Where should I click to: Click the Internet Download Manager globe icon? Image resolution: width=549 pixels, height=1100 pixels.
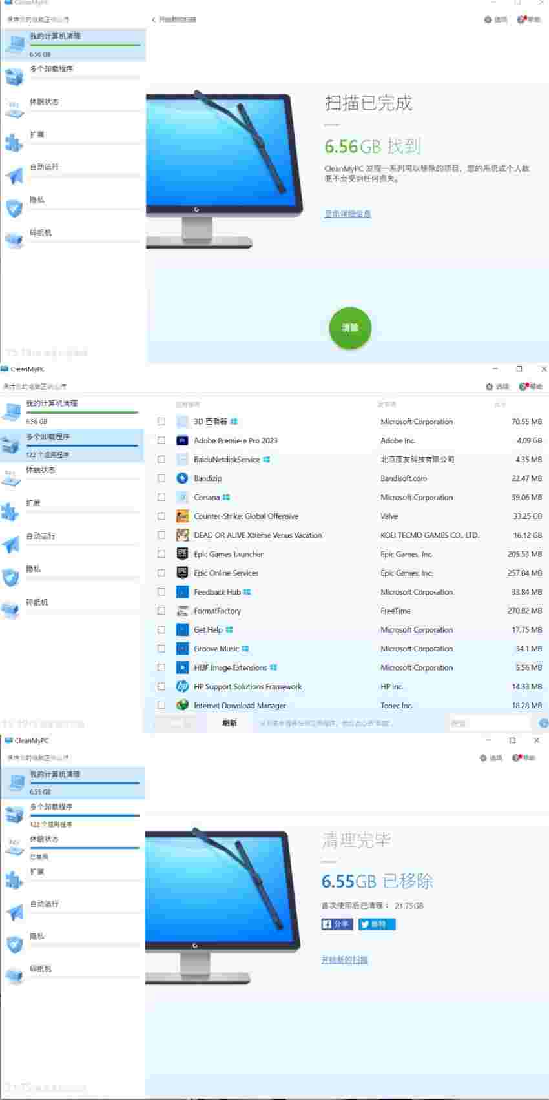[x=182, y=706]
